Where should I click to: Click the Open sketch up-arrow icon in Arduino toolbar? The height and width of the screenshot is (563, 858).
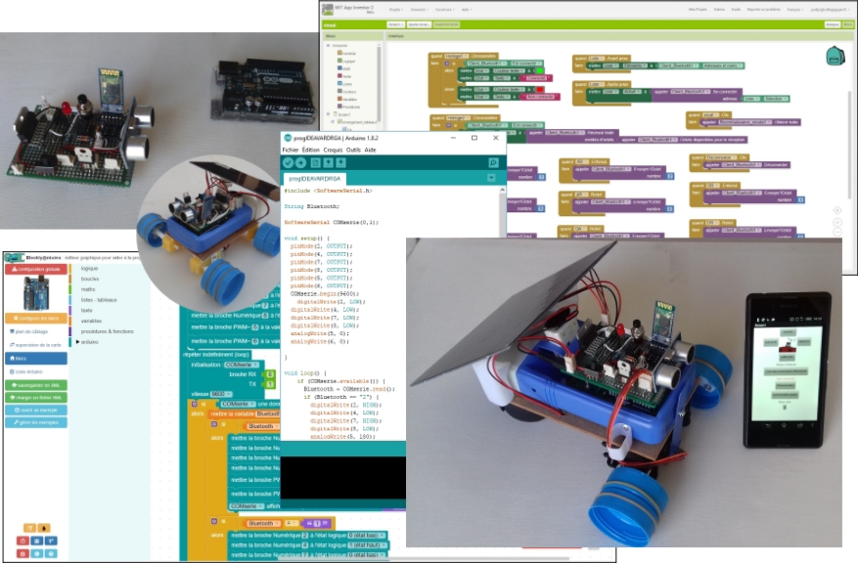pos(329,162)
